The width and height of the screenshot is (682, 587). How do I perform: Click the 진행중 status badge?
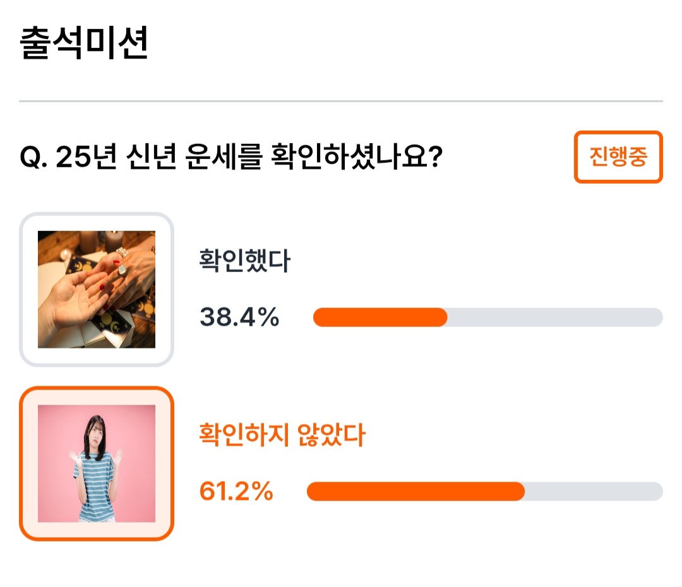(618, 157)
